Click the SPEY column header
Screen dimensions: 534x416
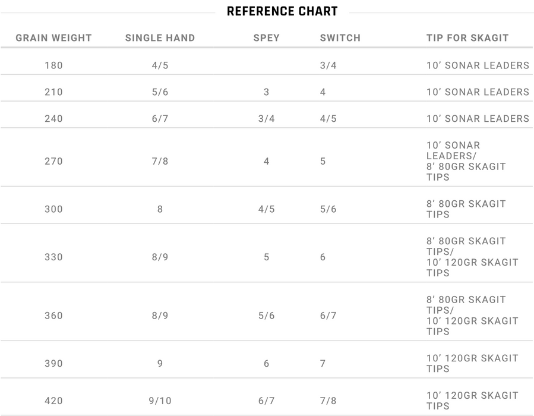(x=266, y=38)
